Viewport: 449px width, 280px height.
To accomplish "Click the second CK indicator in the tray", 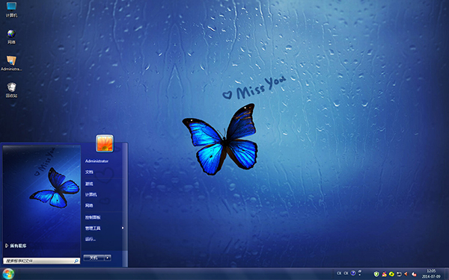I will tap(346, 273).
